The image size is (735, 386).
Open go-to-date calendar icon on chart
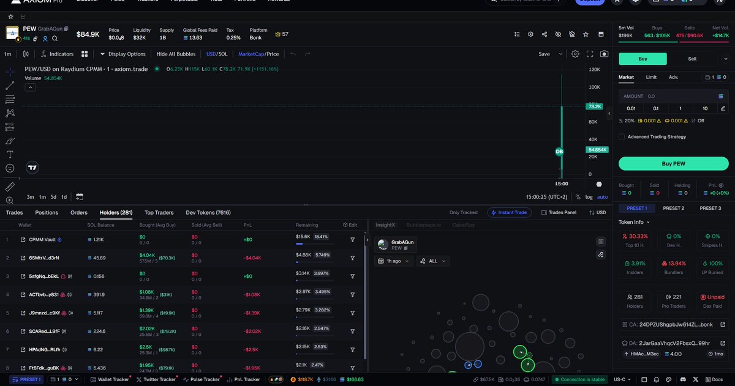point(80,197)
